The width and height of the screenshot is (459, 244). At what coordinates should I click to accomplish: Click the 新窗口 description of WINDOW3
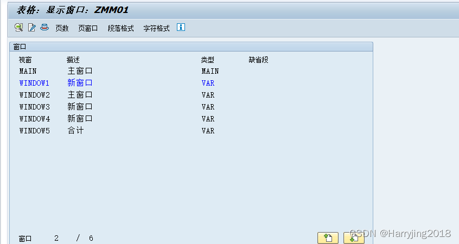point(80,107)
